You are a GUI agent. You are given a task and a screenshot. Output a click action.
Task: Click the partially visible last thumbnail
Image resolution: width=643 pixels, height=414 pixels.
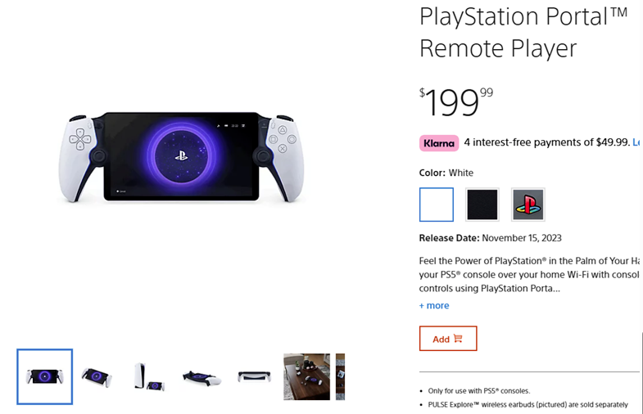(340, 376)
